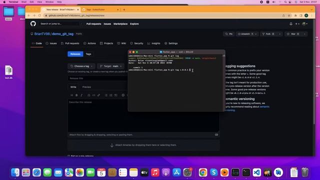
Task: Open the App Store from the dock
Action: pyautogui.click(x=176, y=172)
